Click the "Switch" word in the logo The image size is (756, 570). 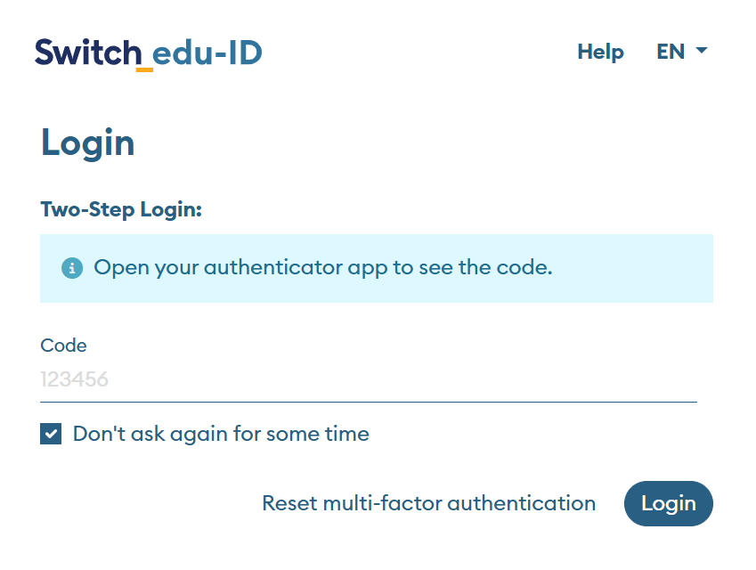tap(87, 53)
